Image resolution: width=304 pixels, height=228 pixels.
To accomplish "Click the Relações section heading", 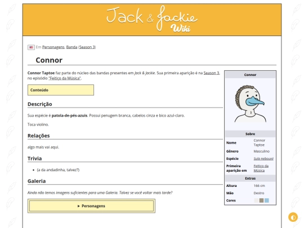I will click(x=39, y=136).
